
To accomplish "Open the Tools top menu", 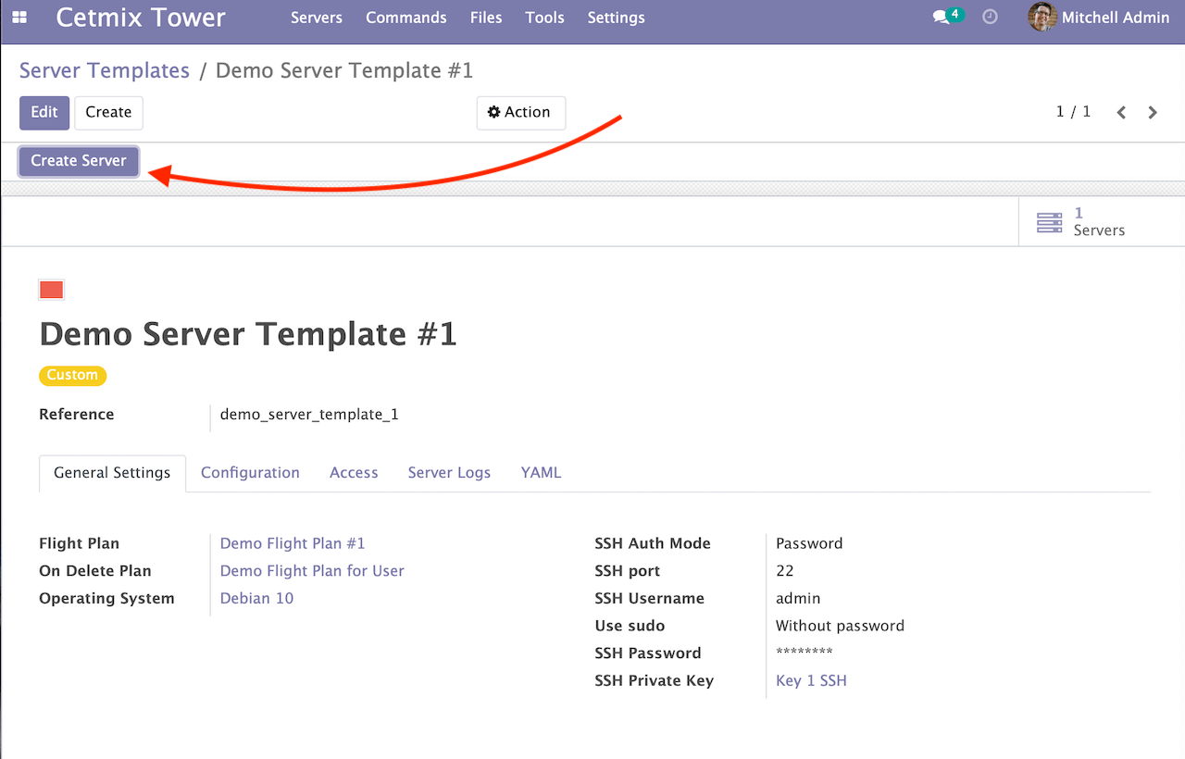I will pyautogui.click(x=544, y=18).
